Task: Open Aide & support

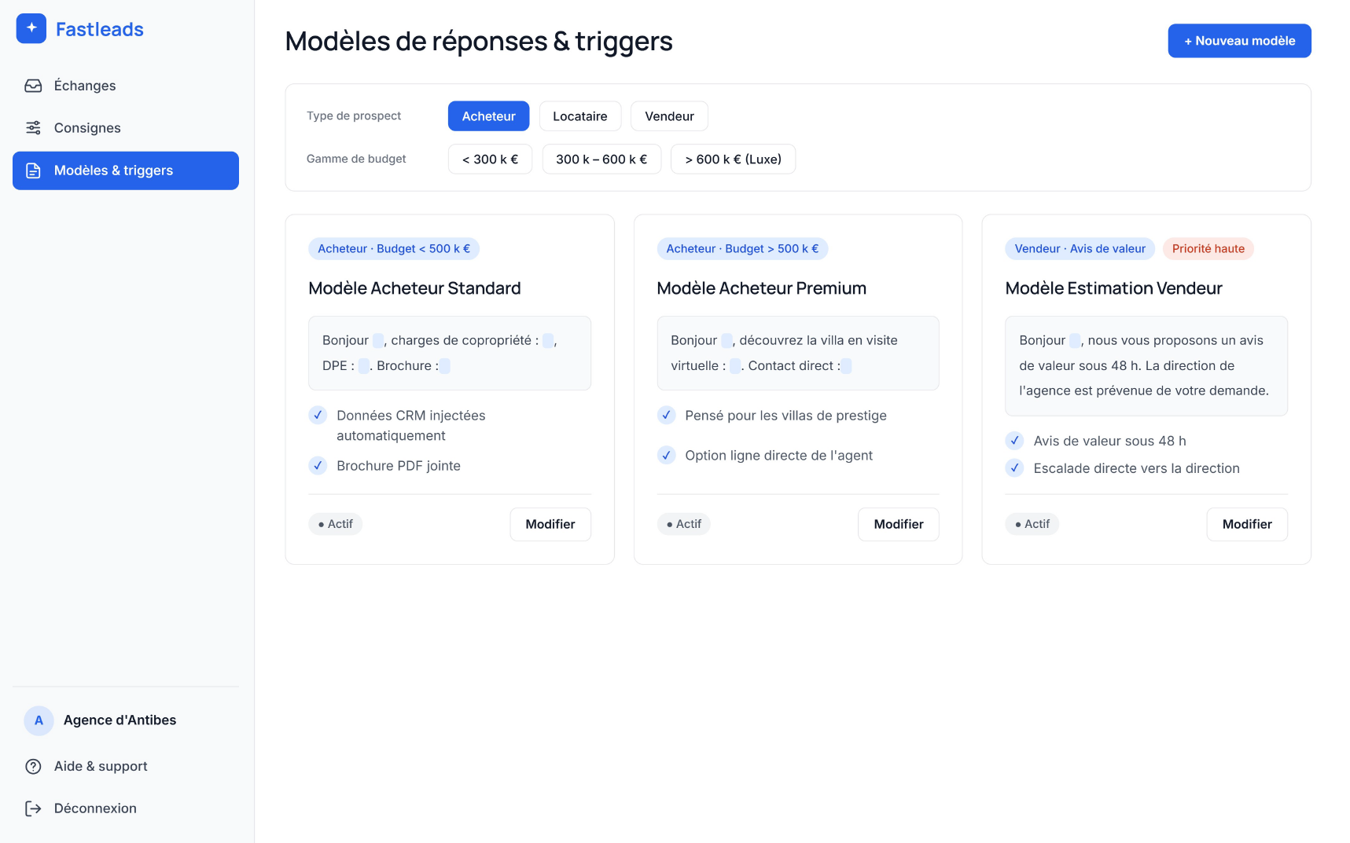Action: (126, 766)
